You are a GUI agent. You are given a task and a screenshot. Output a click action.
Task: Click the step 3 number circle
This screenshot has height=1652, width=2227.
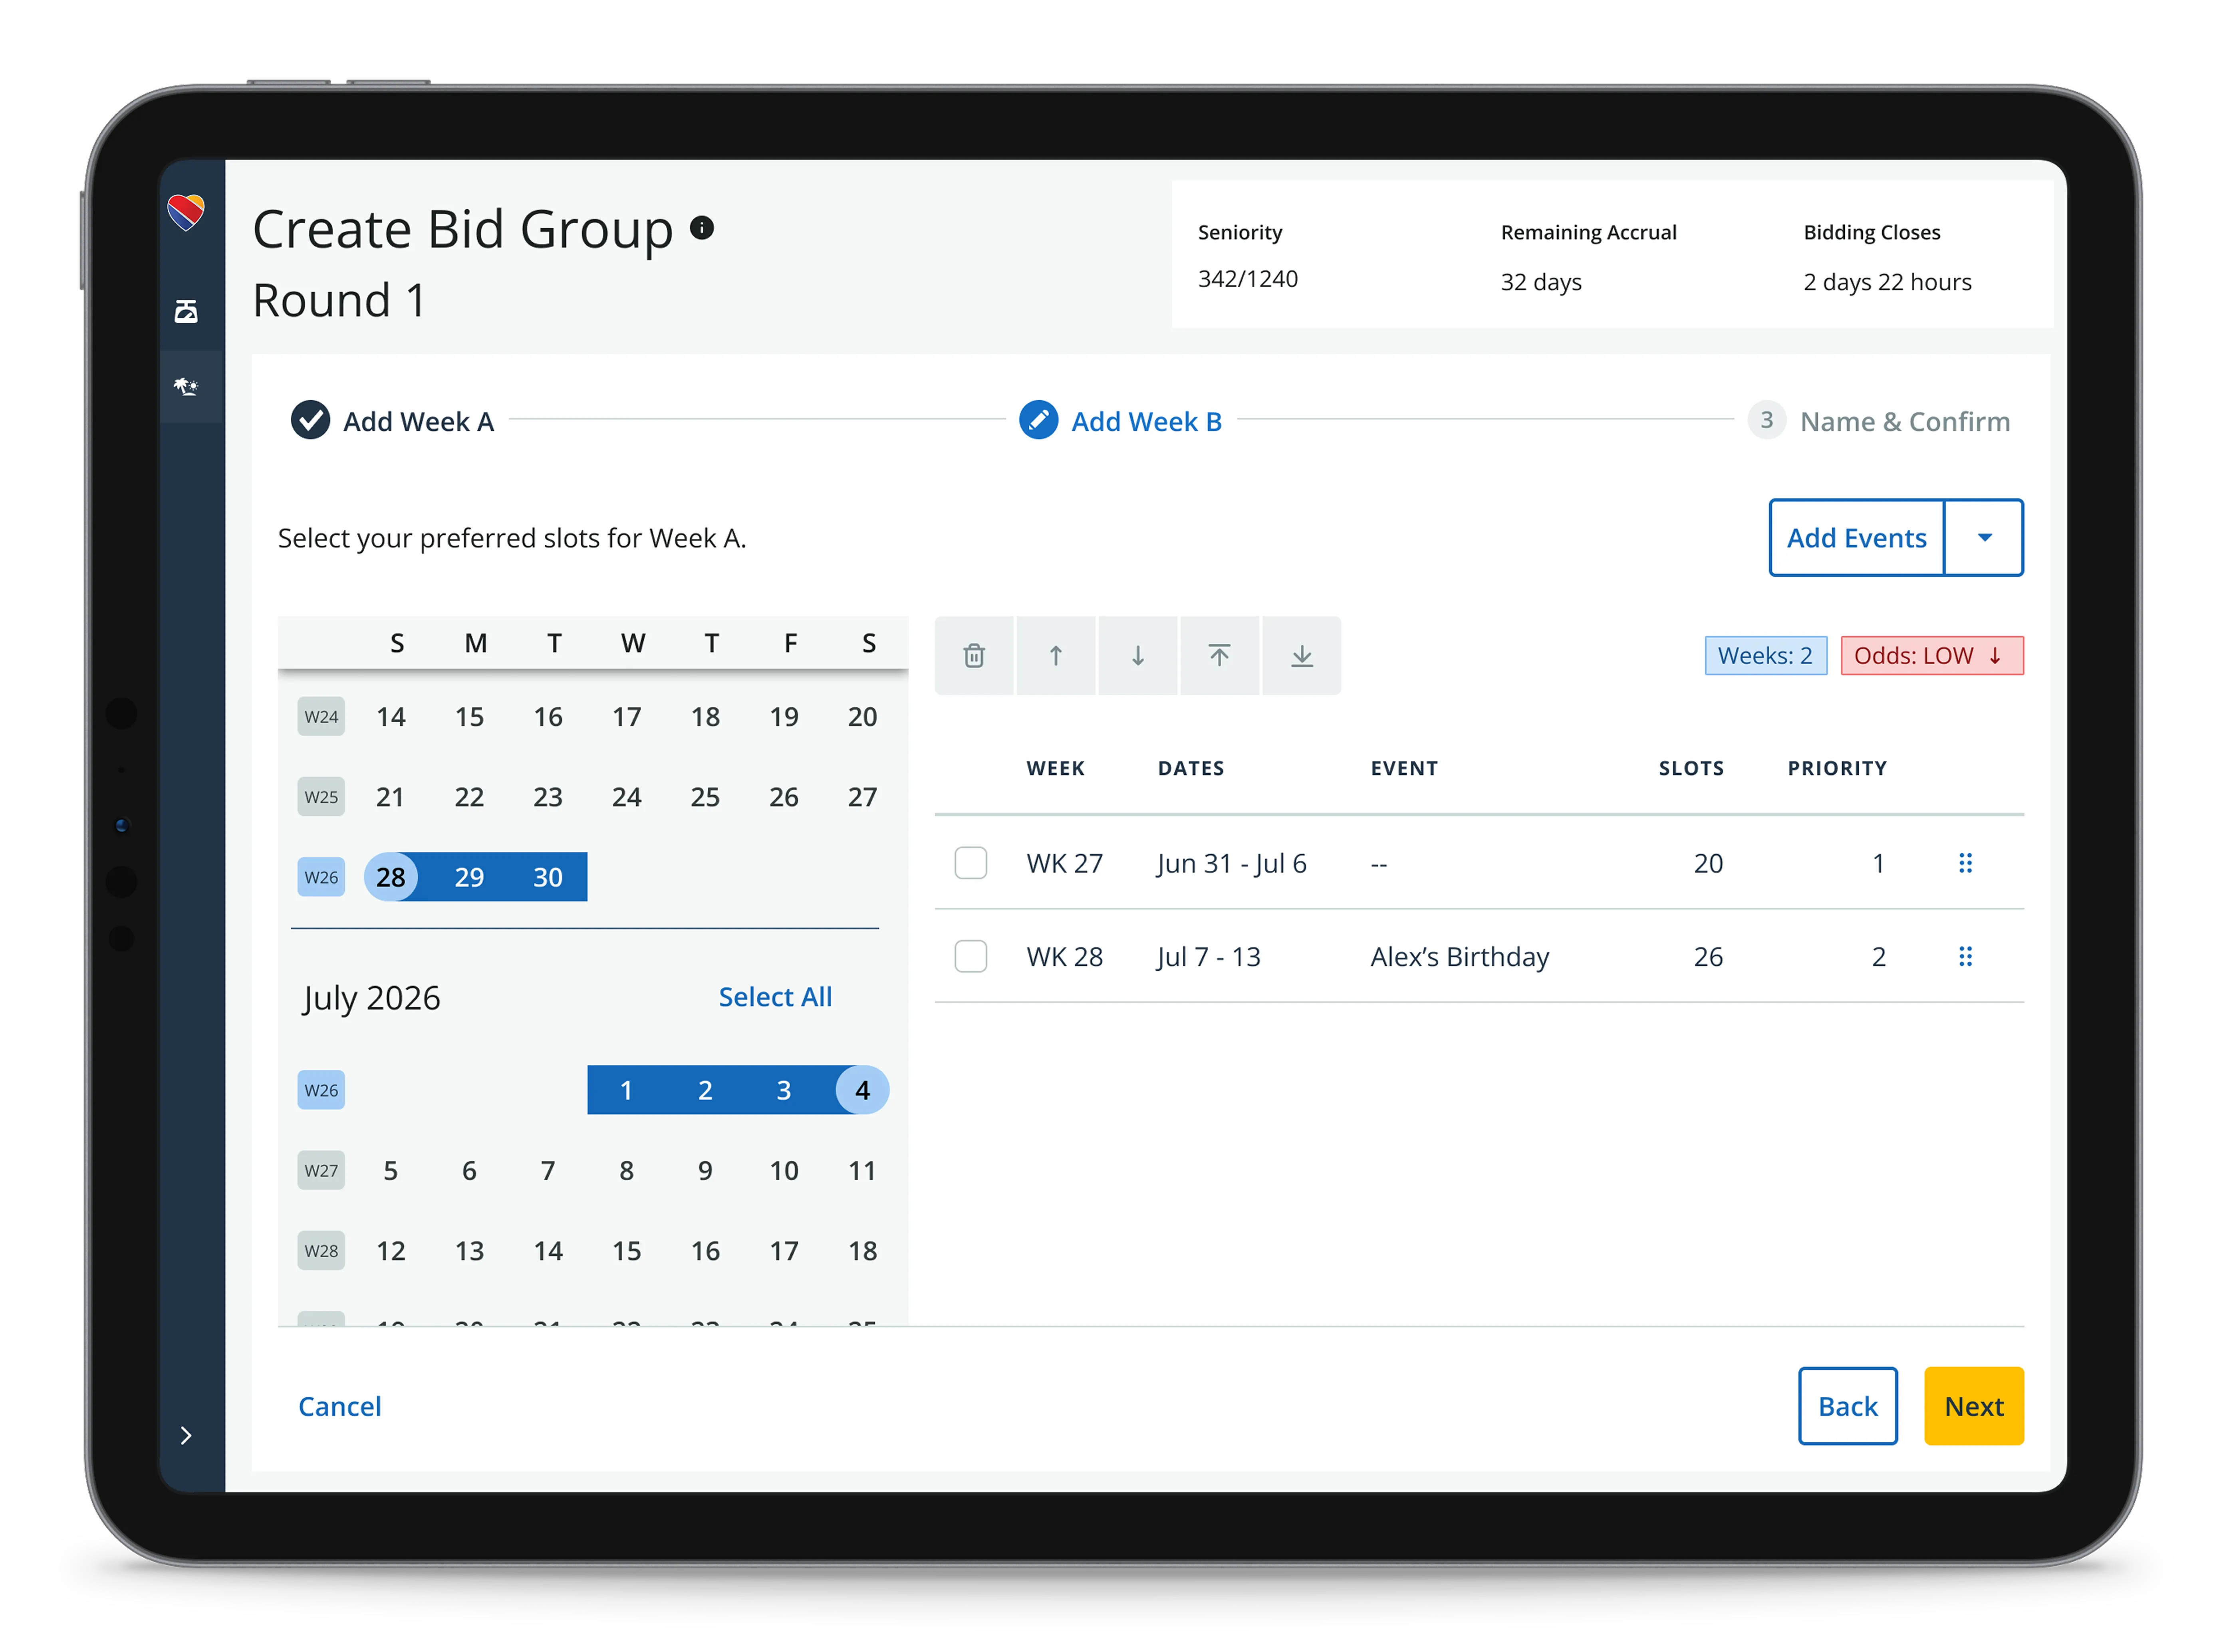[1767, 420]
